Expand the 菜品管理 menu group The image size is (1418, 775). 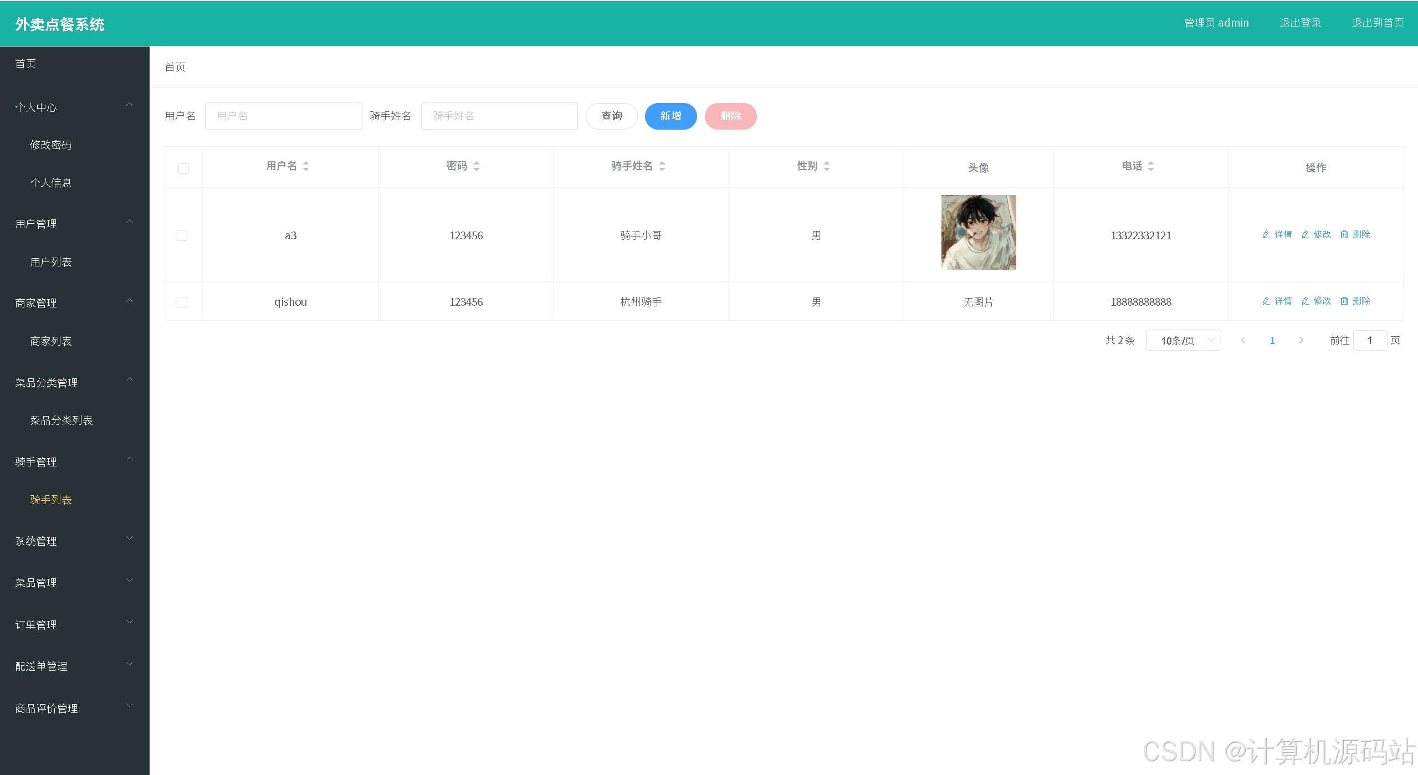74,582
